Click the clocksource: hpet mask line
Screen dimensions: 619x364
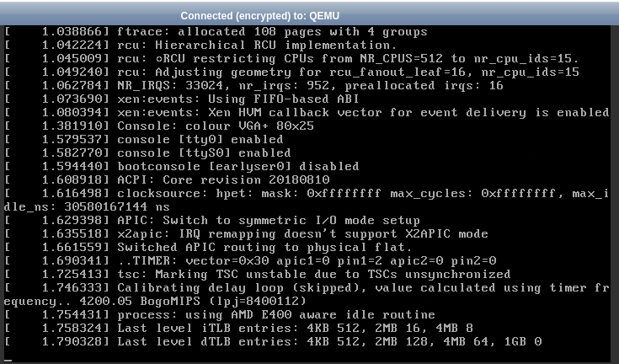tap(307, 200)
